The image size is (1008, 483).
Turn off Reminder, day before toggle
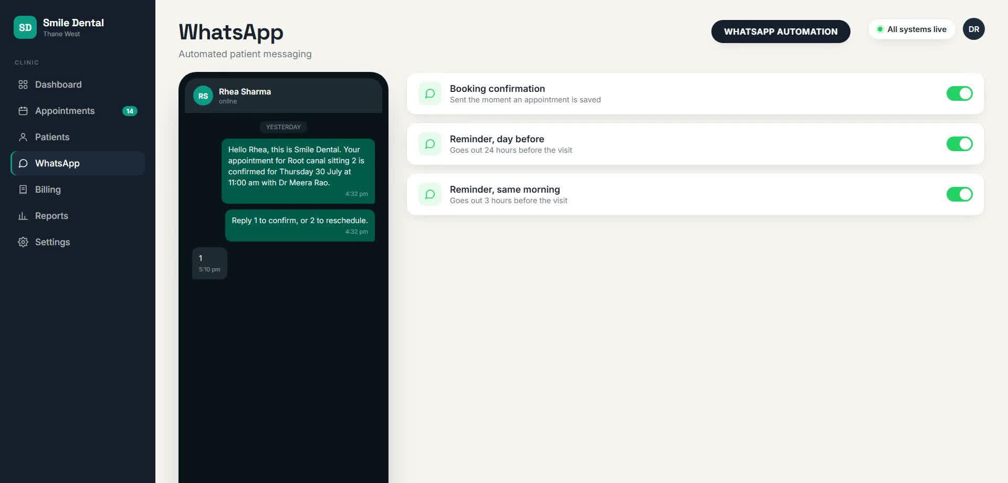click(x=960, y=144)
